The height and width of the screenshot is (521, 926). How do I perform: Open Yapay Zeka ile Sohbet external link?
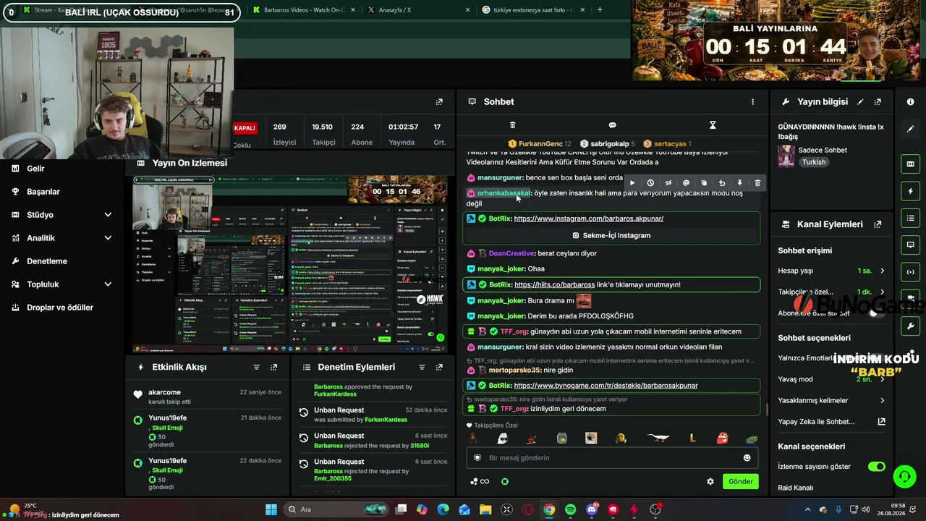[882, 421]
